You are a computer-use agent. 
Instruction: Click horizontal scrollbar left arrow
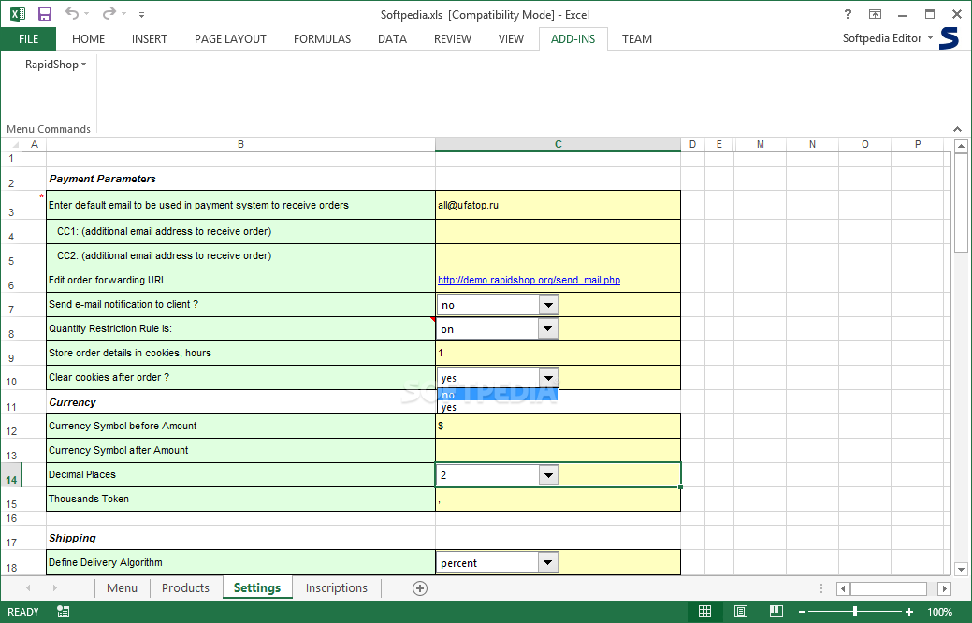click(x=843, y=588)
